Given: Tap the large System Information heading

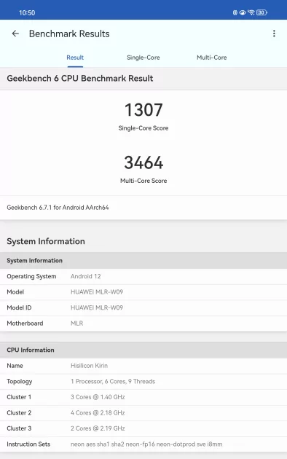Looking at the screenshot, I should click(x=46, y=241).
